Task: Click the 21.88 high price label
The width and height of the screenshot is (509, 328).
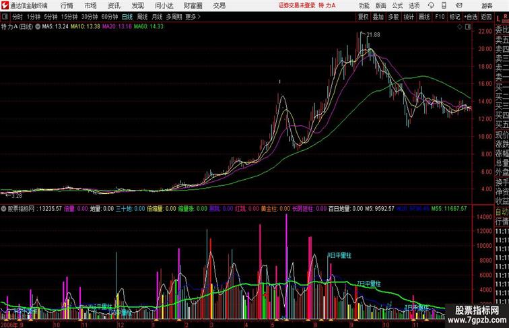Action: coord(373,35)
